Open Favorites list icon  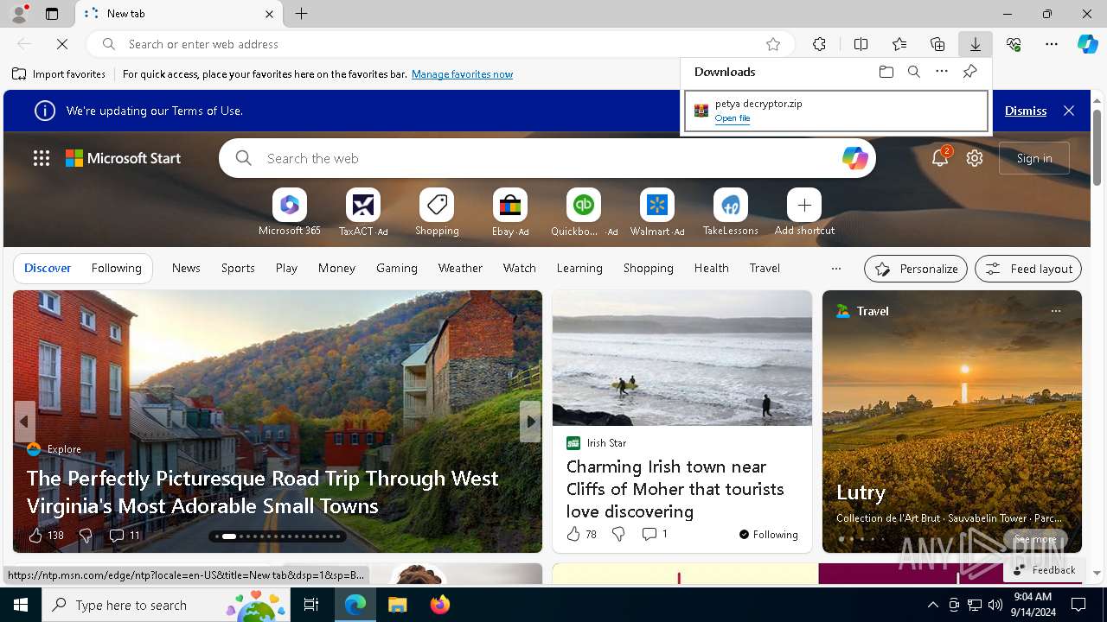tap(899, 44)
